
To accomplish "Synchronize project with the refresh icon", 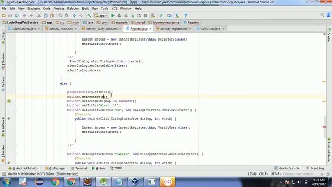I will (17, 15).
